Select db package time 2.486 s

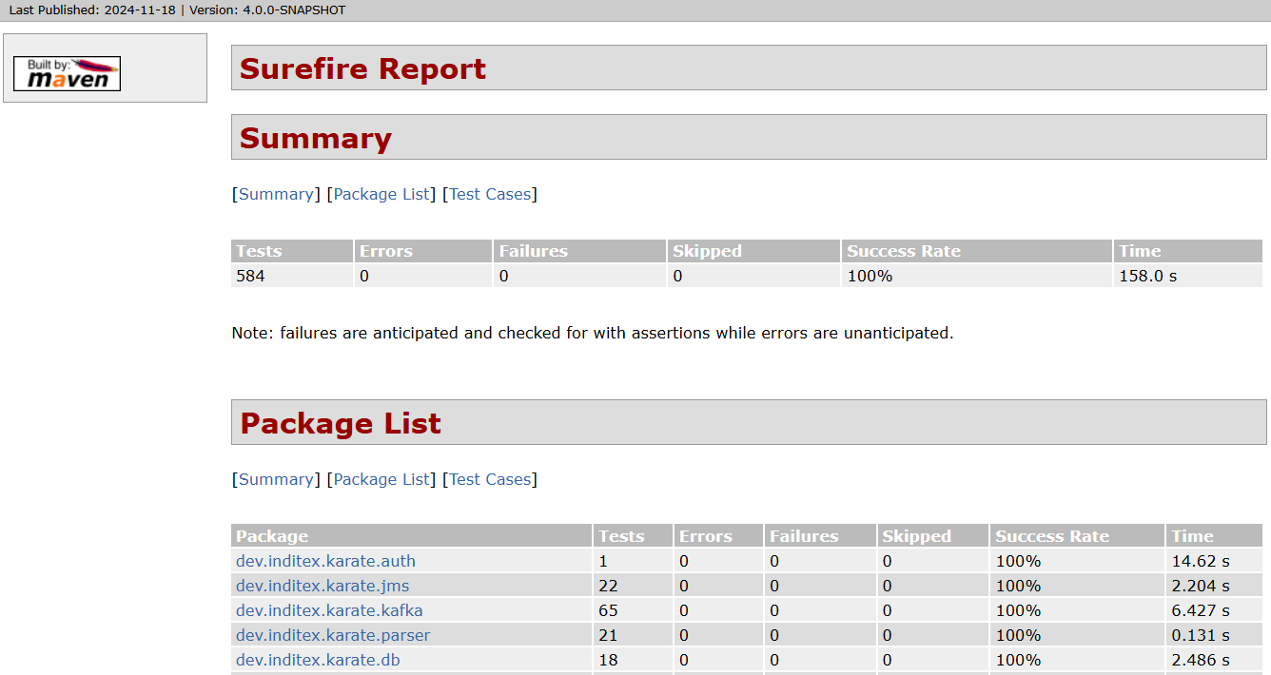(1201, 660)
